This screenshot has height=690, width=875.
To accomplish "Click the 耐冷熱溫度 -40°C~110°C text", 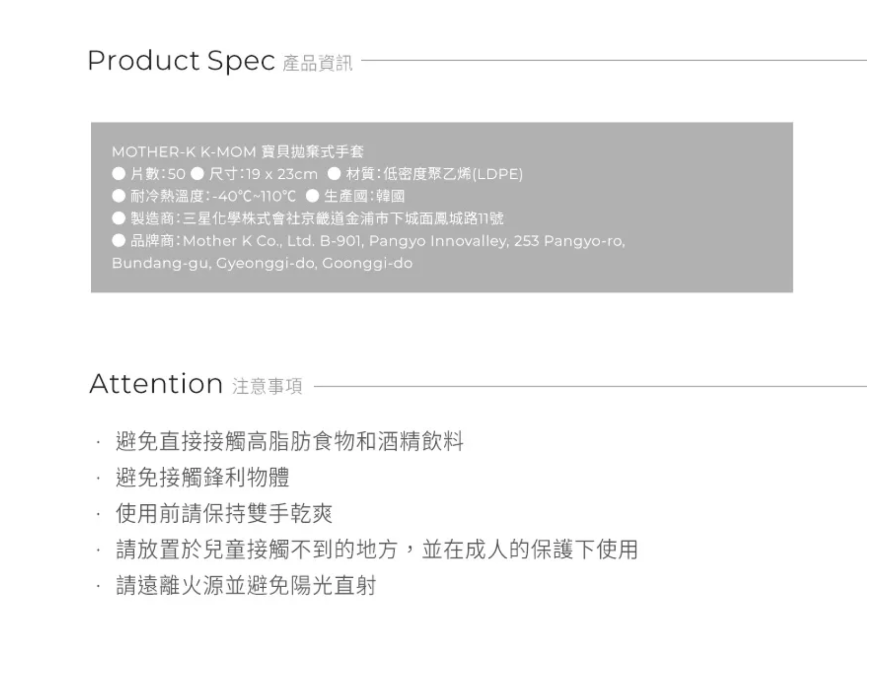I will (213, 197).
